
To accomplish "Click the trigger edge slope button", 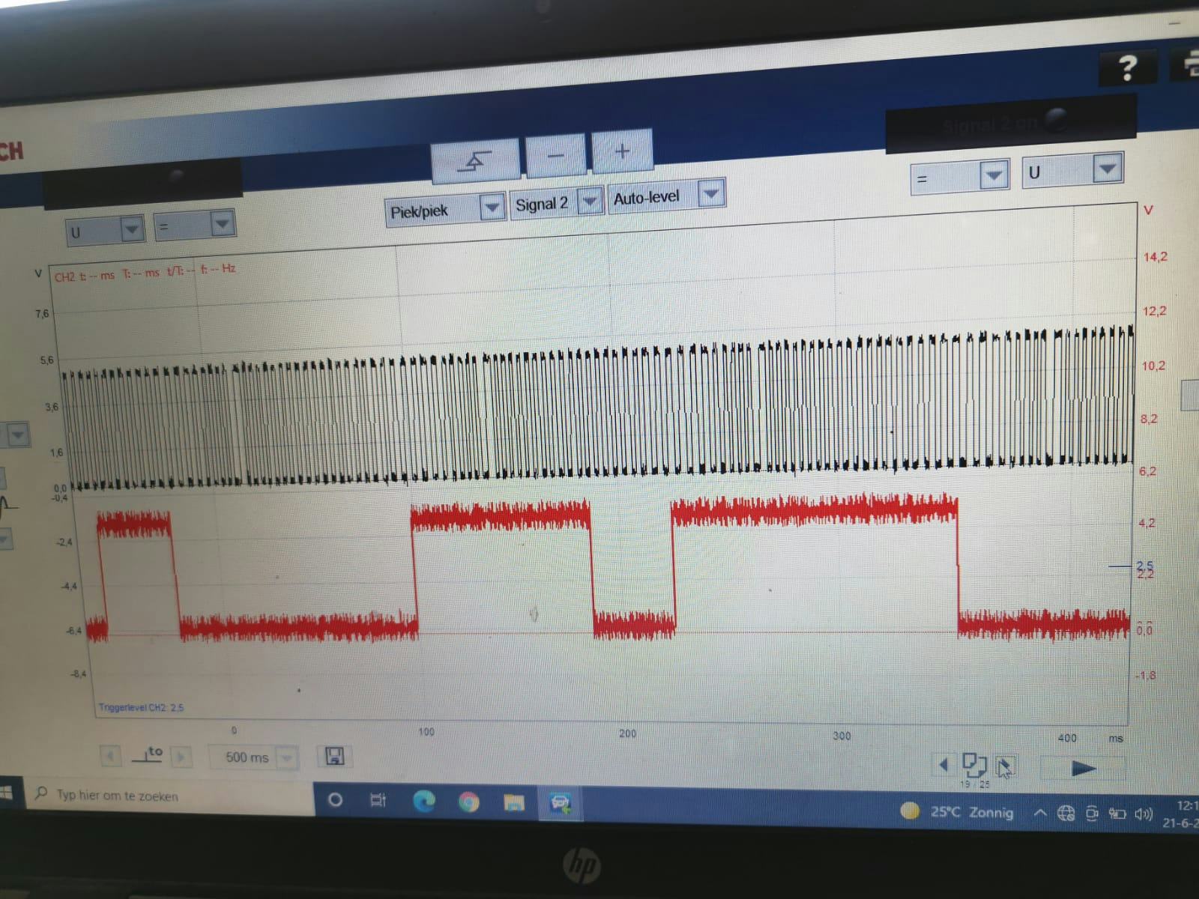I will [475, 160].
